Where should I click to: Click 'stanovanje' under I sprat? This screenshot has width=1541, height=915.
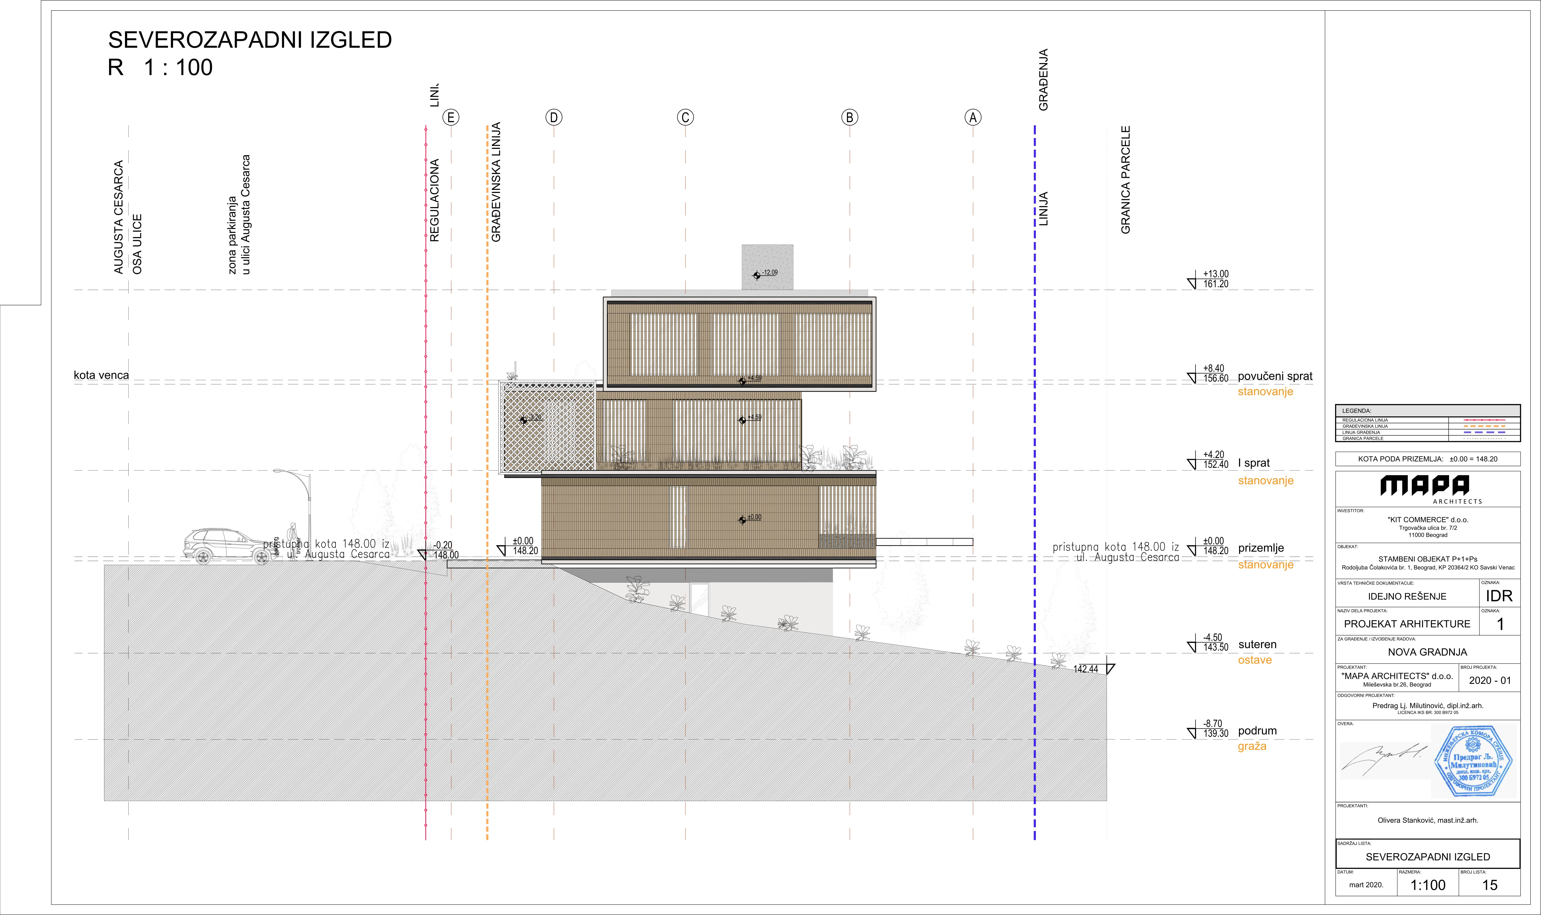pyautogui.click(x=1265, y=480)
